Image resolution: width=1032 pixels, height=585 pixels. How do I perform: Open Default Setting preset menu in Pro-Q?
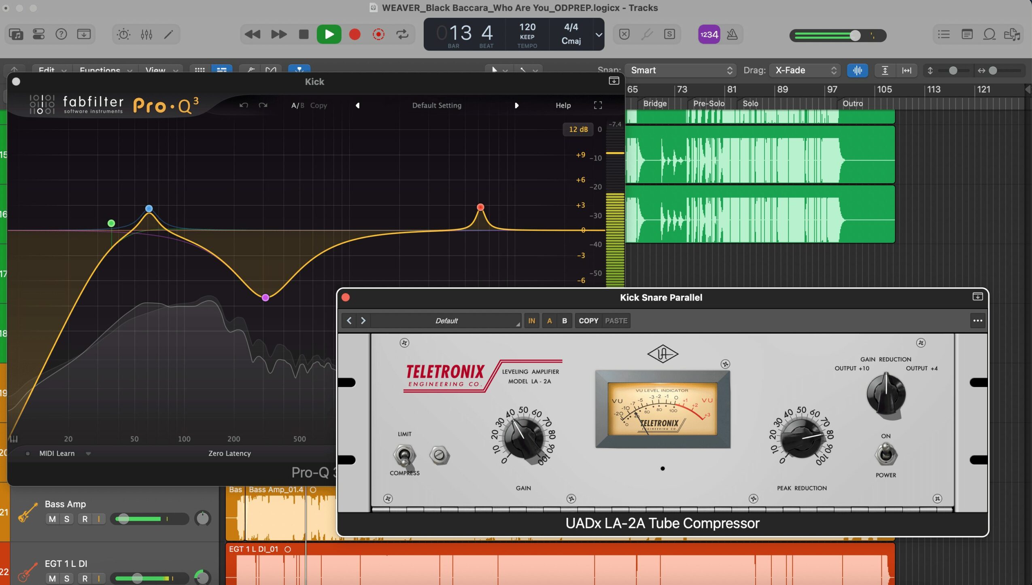[x=437, y=105]
